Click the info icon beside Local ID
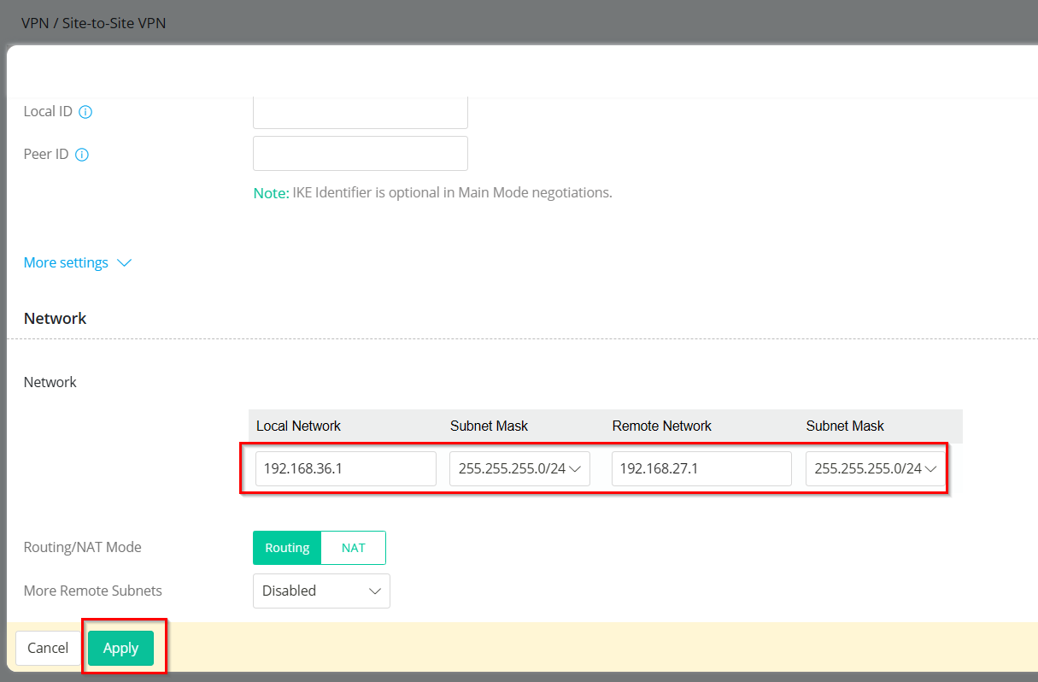The height and width of the screenshot is (682, 1038). click(x=85, y=112)
